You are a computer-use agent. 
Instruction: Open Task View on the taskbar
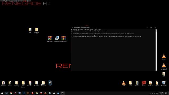point(6,93)
